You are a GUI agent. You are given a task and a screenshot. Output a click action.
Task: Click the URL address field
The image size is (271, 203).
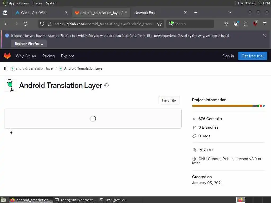click(104, 24)
